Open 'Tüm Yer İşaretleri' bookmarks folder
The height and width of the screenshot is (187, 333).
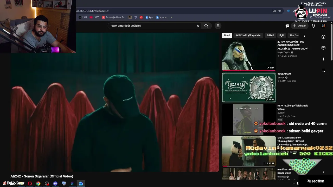pos(320,17)
